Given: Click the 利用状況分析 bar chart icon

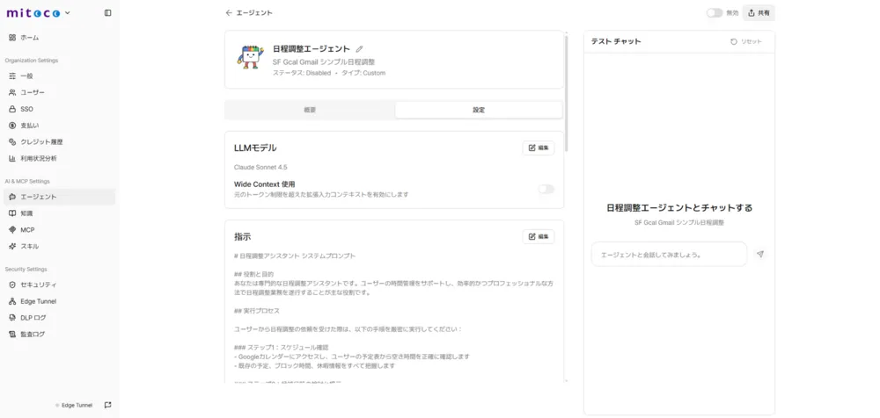Looking at the screenshot, I should (12, 159).
